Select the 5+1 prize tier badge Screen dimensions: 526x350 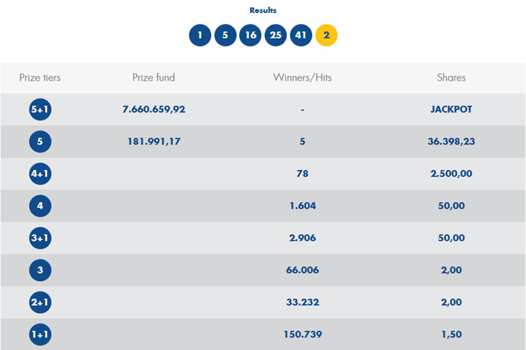coord(40,109)
